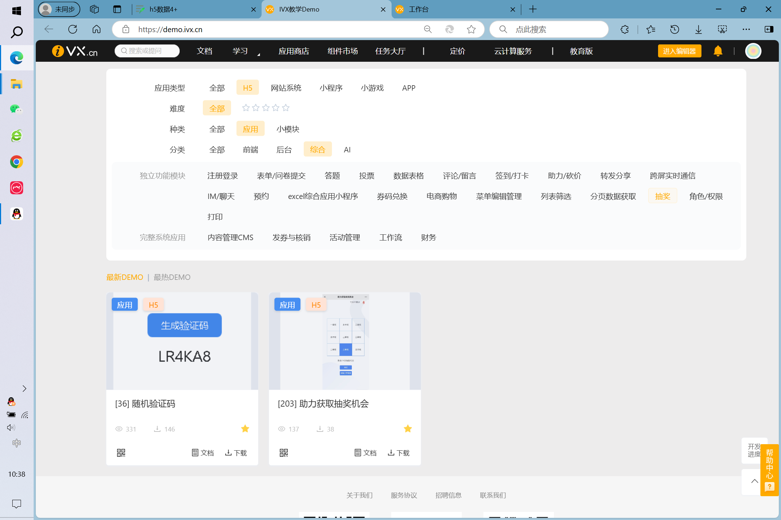Viewport: 781px width, 520px height.
Task: Open File Explorer in taskbar
Action: [x=16, y=84]
